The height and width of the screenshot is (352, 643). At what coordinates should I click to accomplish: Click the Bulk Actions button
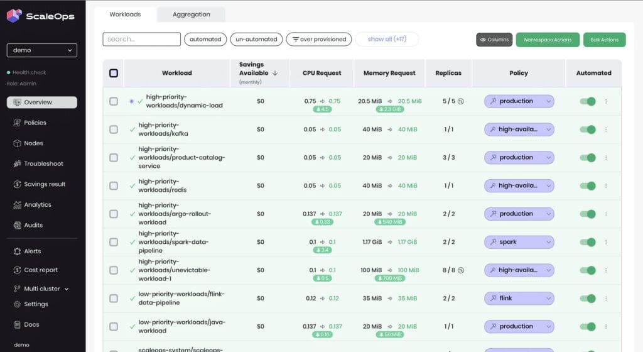604,40
